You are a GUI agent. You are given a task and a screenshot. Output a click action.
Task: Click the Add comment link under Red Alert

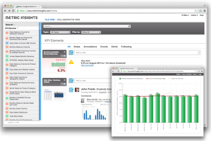click(87, 65)
